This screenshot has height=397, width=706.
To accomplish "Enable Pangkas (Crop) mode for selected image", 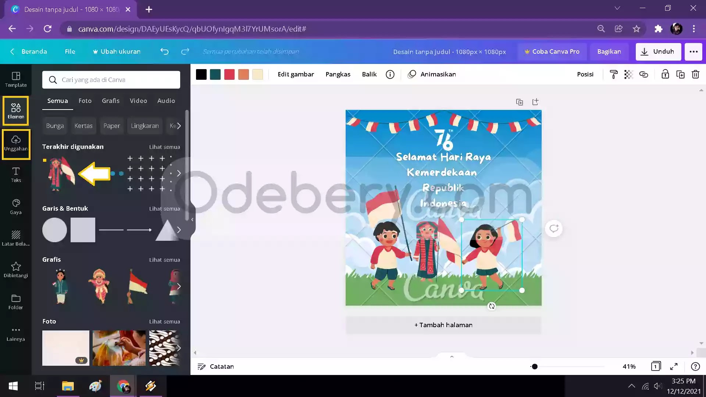I will click(x=338, y=74).
